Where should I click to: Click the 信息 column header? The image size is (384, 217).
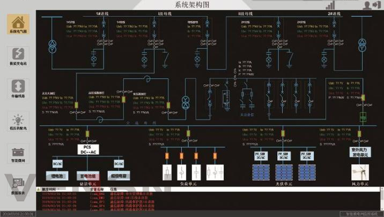tap(113, 189)
